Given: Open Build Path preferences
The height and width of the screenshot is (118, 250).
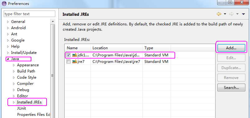Looking at the screenshot, I should click(x=26, y=71).
